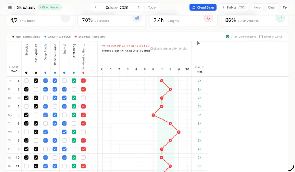Check Deep Study for day 3
This screenshot has height=172, width=295.
click(45, 98)
